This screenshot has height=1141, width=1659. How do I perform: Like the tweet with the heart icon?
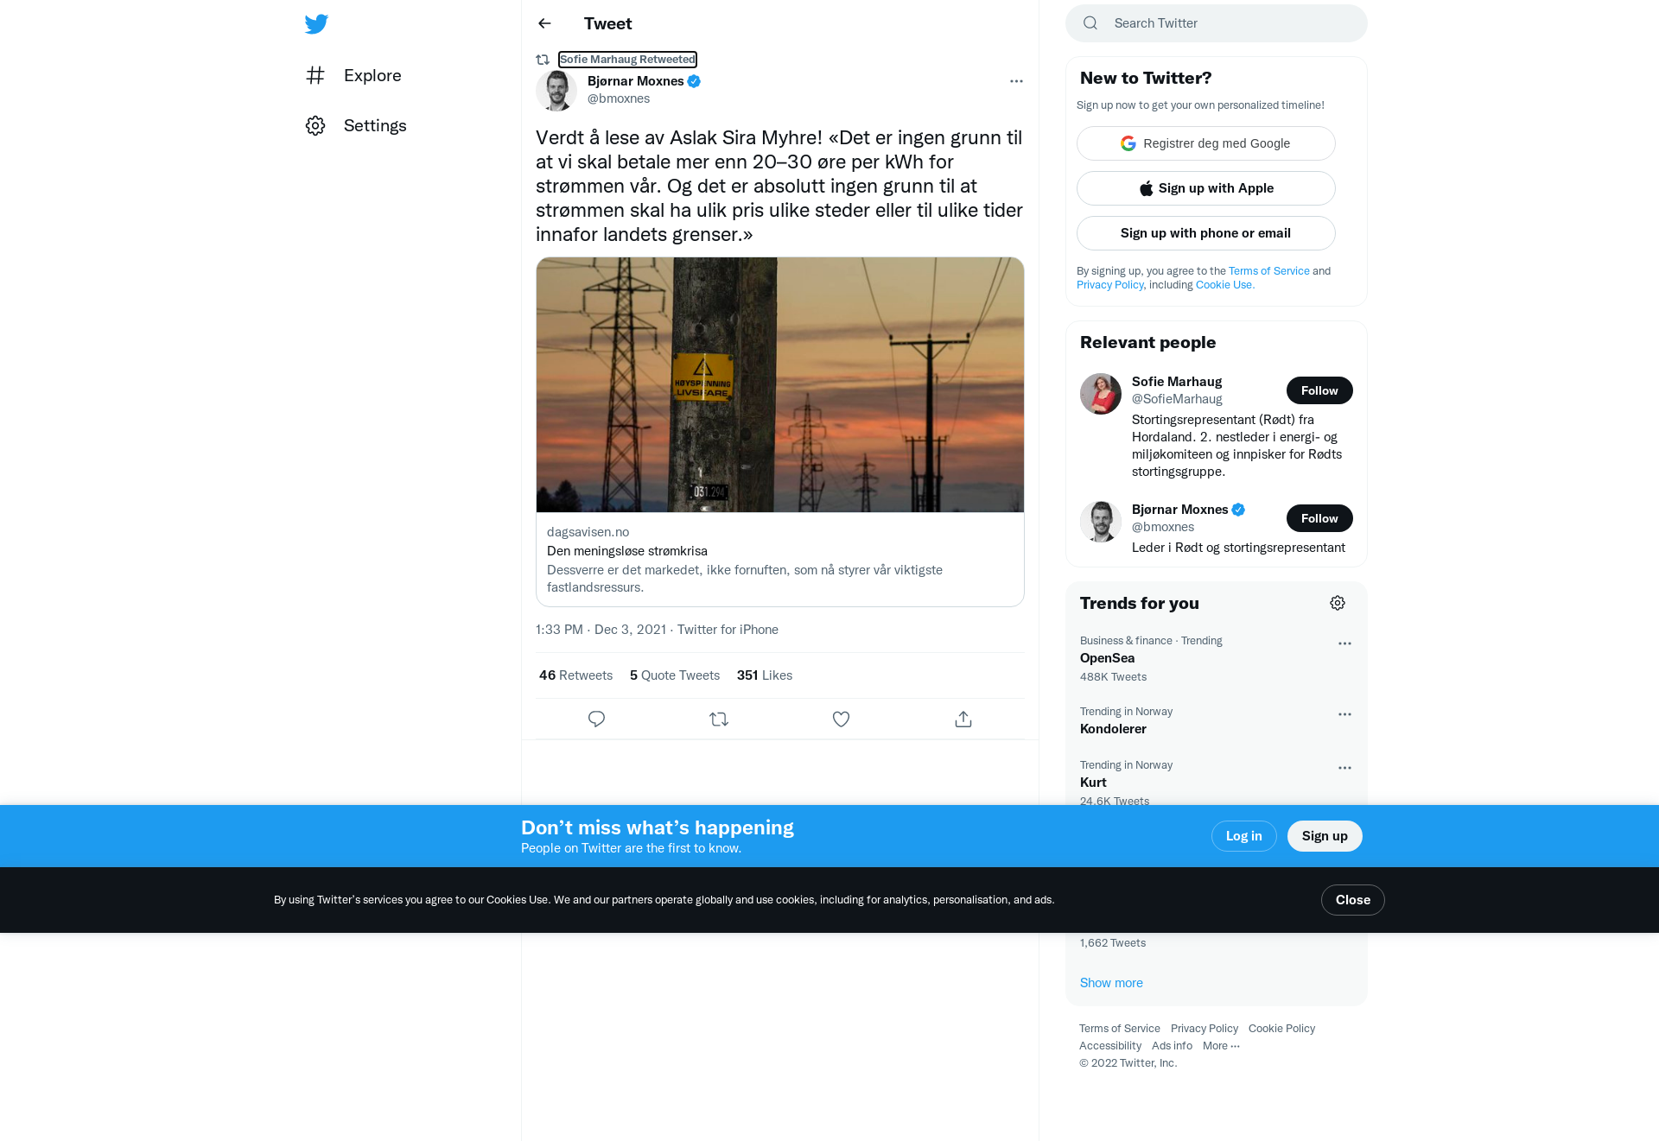[841, 719]
